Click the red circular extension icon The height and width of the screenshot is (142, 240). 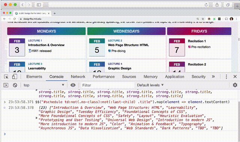209,19
